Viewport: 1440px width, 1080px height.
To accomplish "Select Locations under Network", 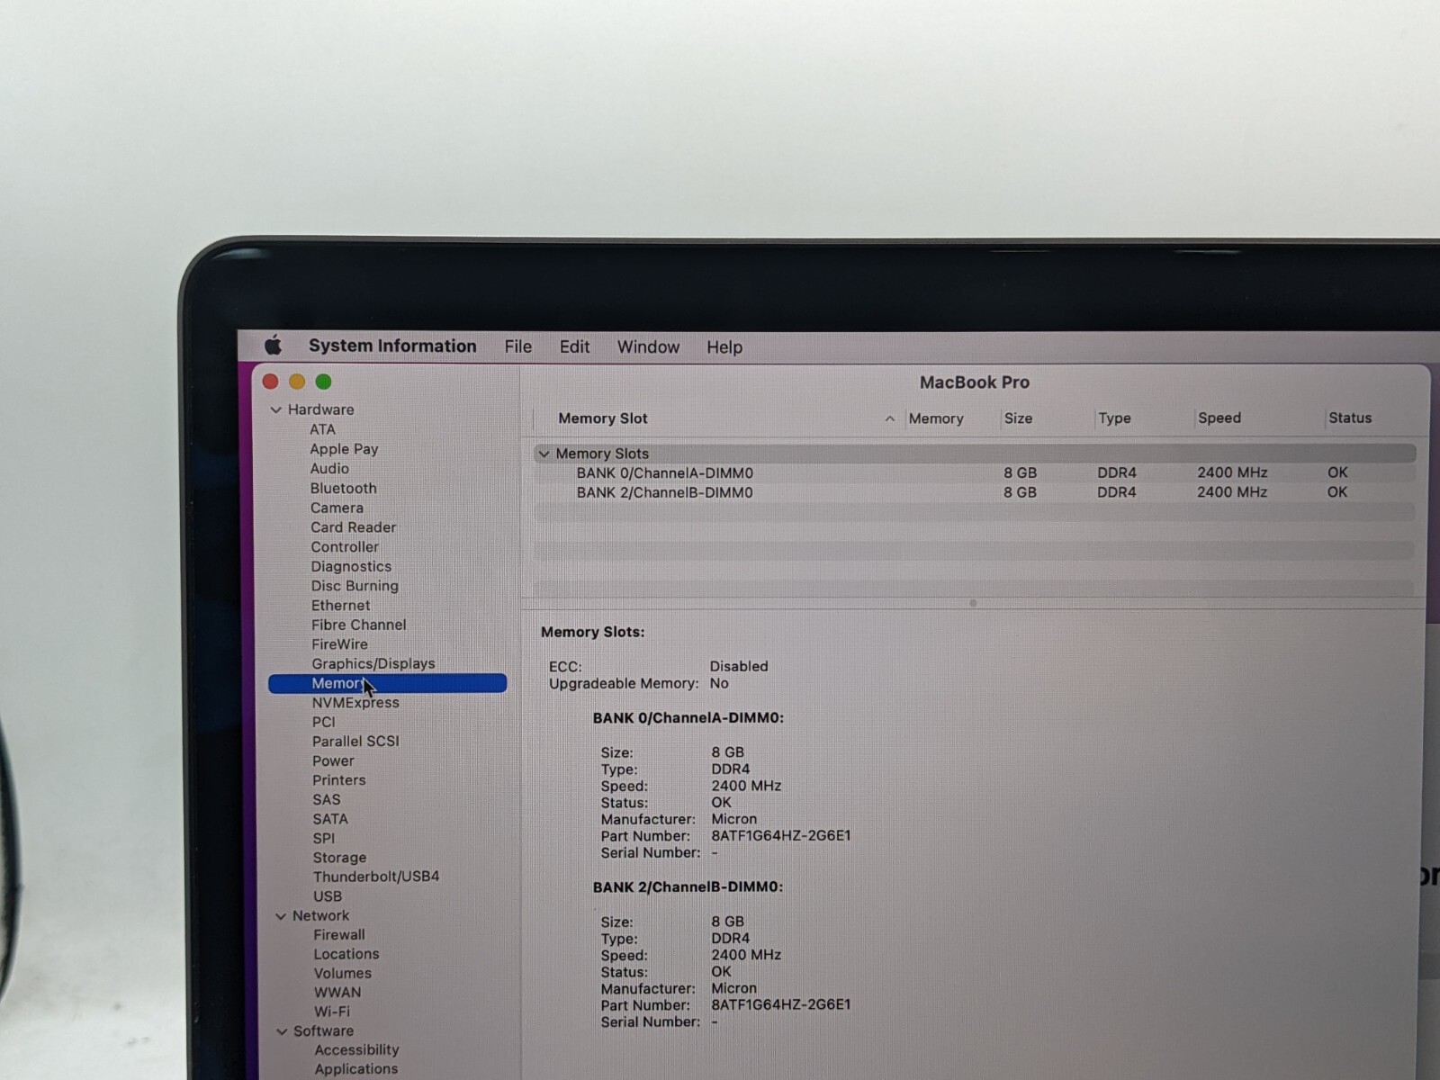I will click(x=346, y=954).
